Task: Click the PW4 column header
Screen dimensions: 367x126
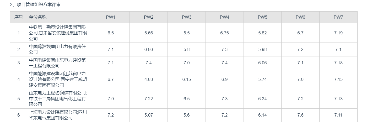Action: (224, 17)
